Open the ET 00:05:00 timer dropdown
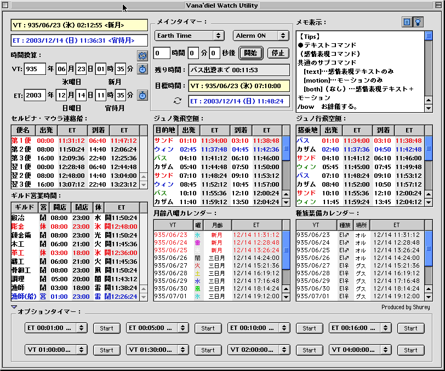The width and height of the screenshot is (445, 371). pyautogui.click(x=157, y=328)
